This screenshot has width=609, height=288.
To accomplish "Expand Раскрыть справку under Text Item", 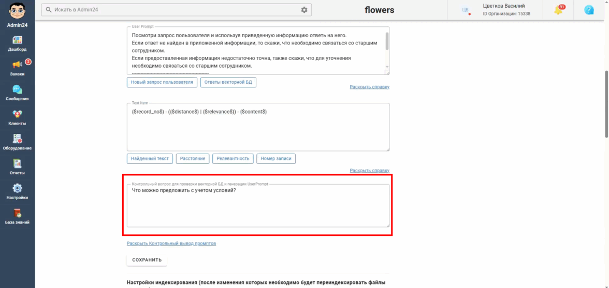I will tap(369, 171).
